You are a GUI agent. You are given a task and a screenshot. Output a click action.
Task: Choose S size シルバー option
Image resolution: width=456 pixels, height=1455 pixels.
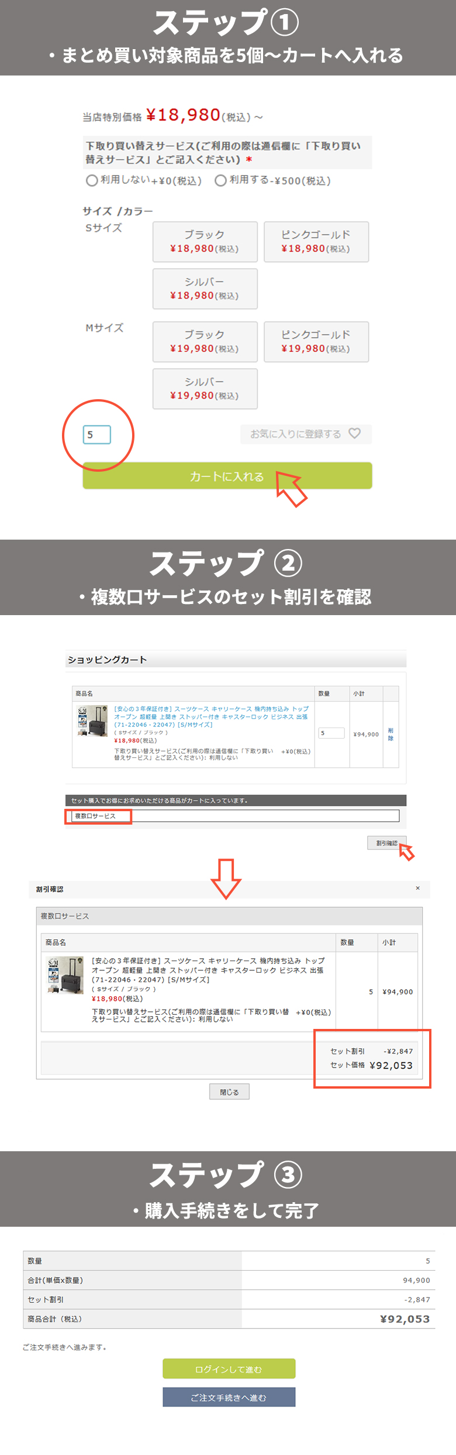pos(205,289)
